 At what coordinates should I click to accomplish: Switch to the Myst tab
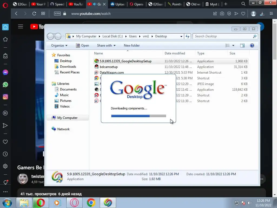tap(212, 4)
